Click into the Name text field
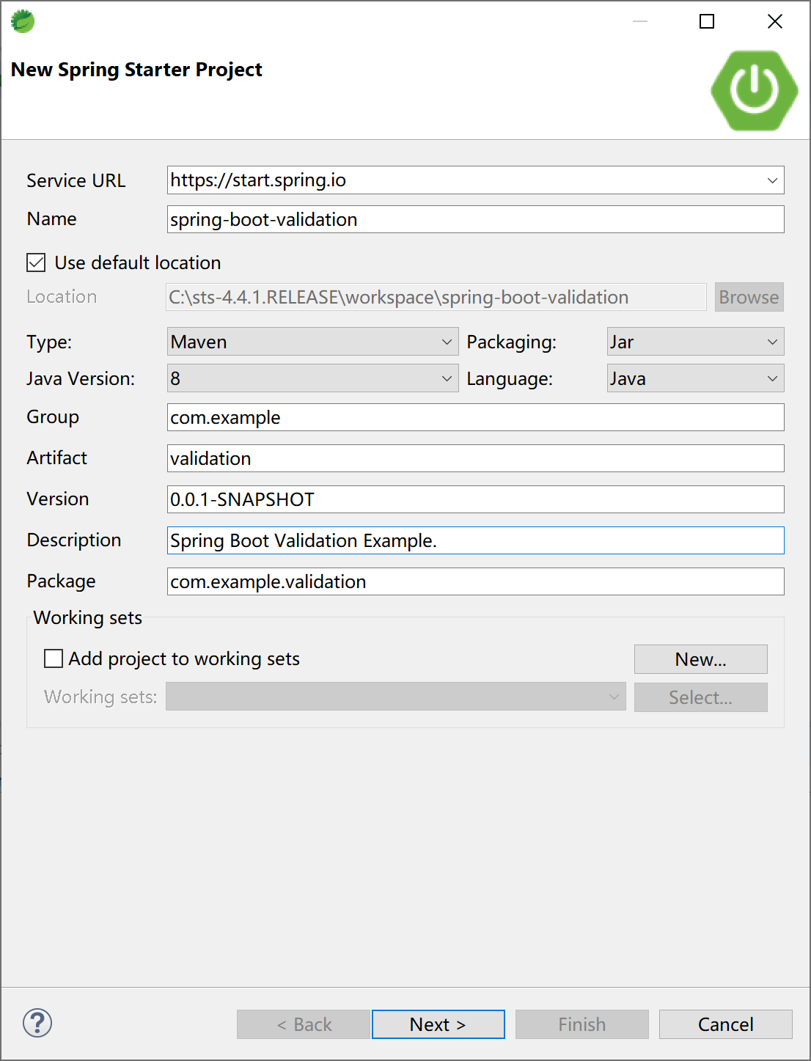This screenshot has width=811, height=1061. tap(475, 219)
